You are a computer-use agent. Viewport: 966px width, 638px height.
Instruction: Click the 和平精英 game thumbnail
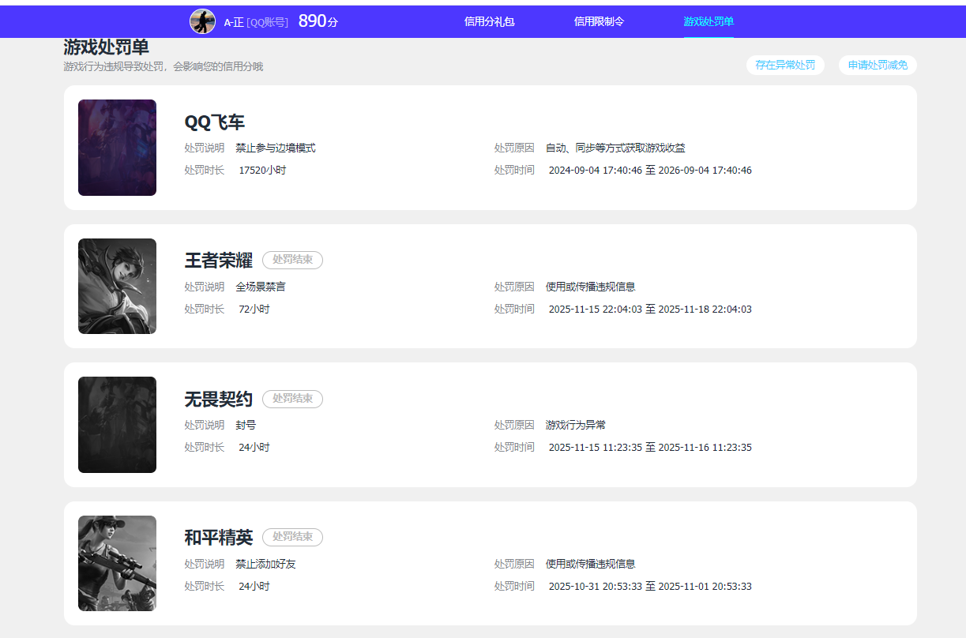point(117,562)
